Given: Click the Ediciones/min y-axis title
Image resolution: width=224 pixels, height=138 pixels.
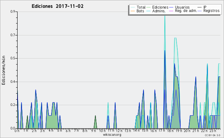Looking at the screenshot, I should (x=3, y=70).
